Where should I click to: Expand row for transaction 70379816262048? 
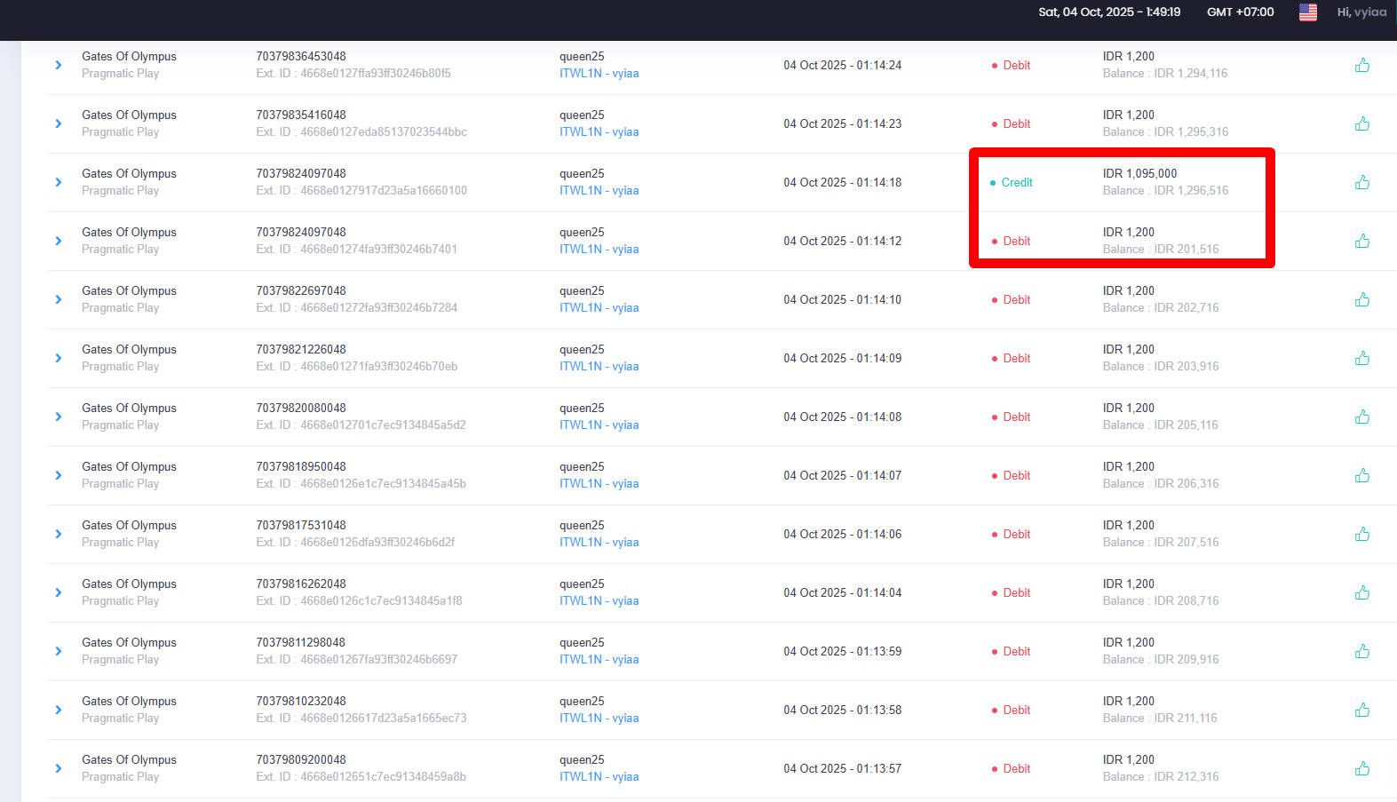(x=59, y=592)
